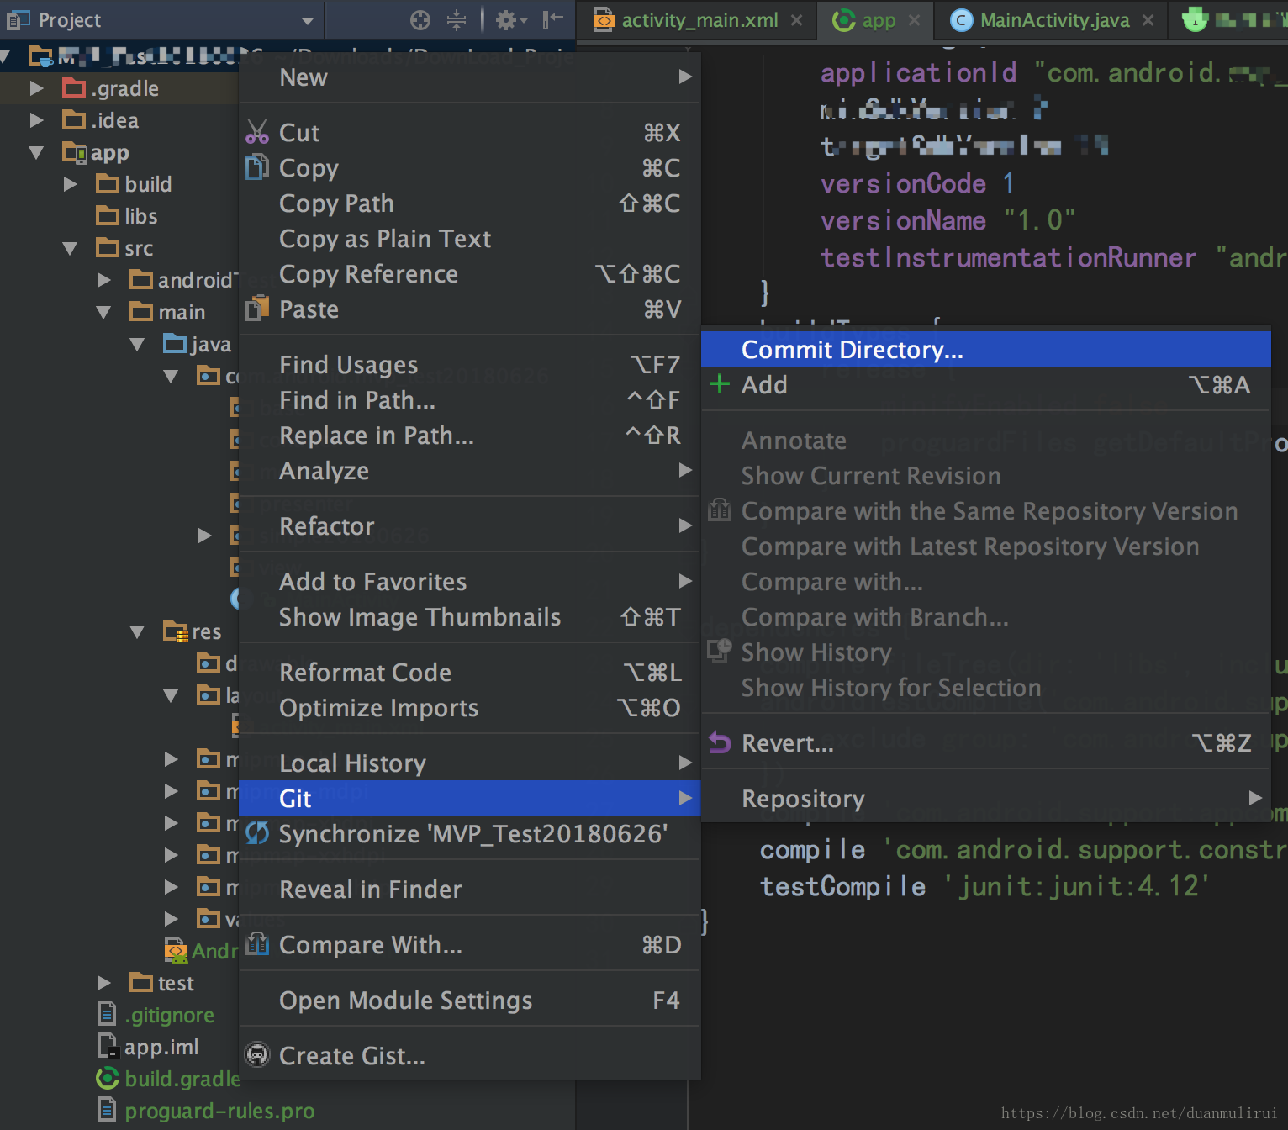1288x1130 pixels.
Task: Choose Reveal in Finder
Action: pos(470,889)
